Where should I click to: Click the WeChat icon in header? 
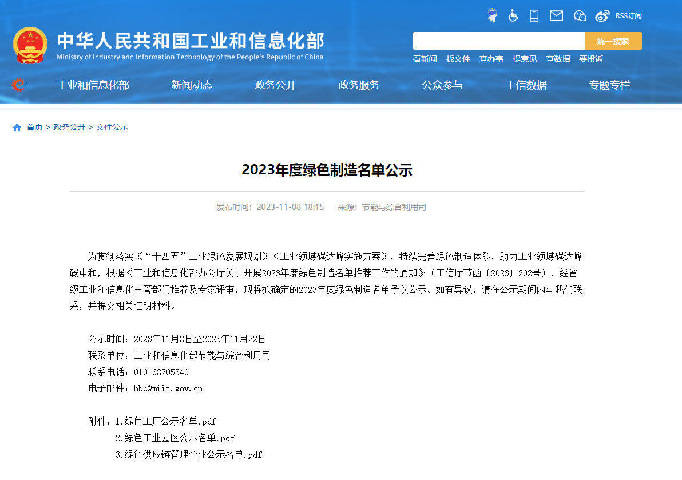tap(580, 15)
